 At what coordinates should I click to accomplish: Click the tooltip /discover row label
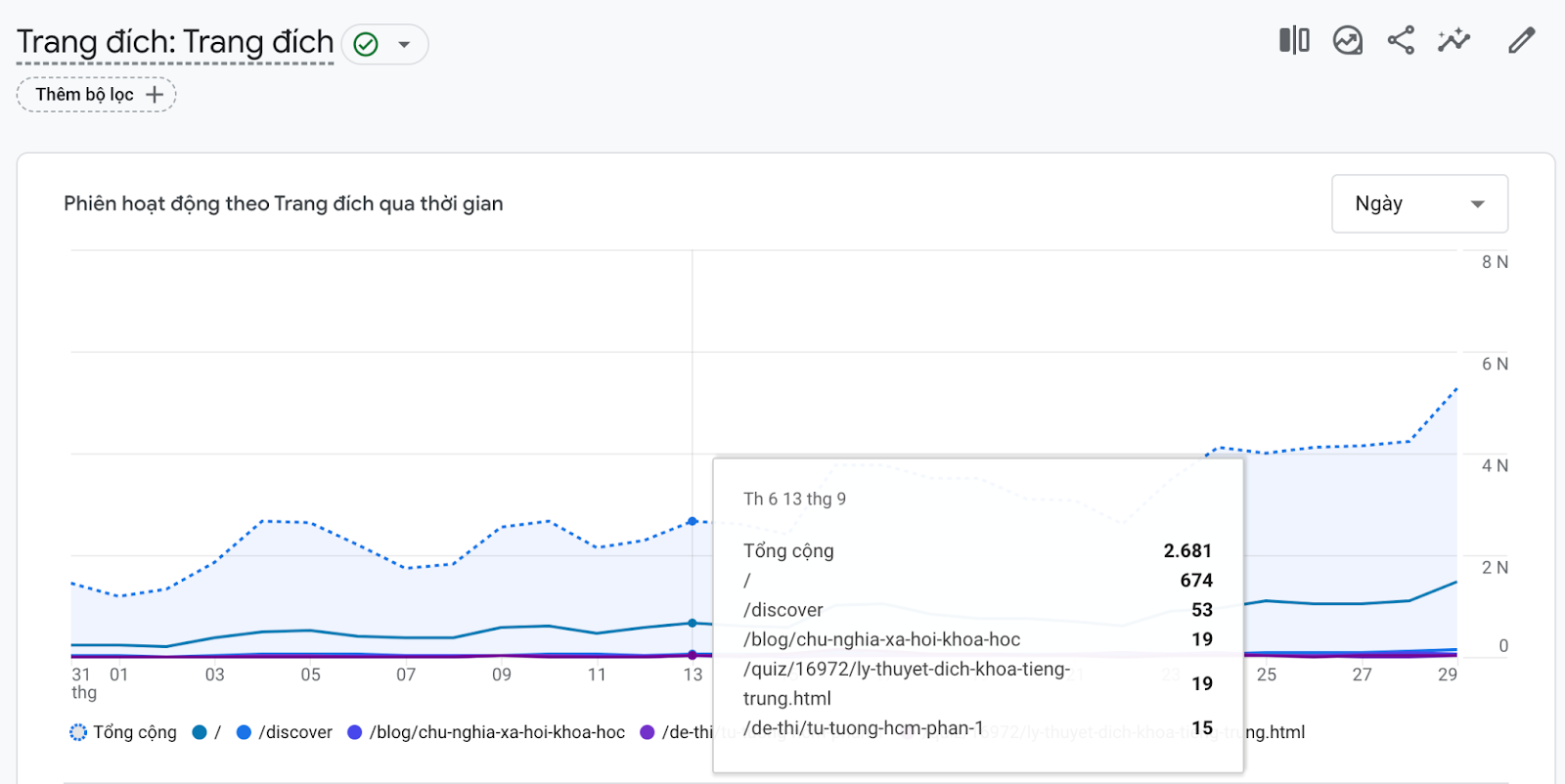pos(783,610)
